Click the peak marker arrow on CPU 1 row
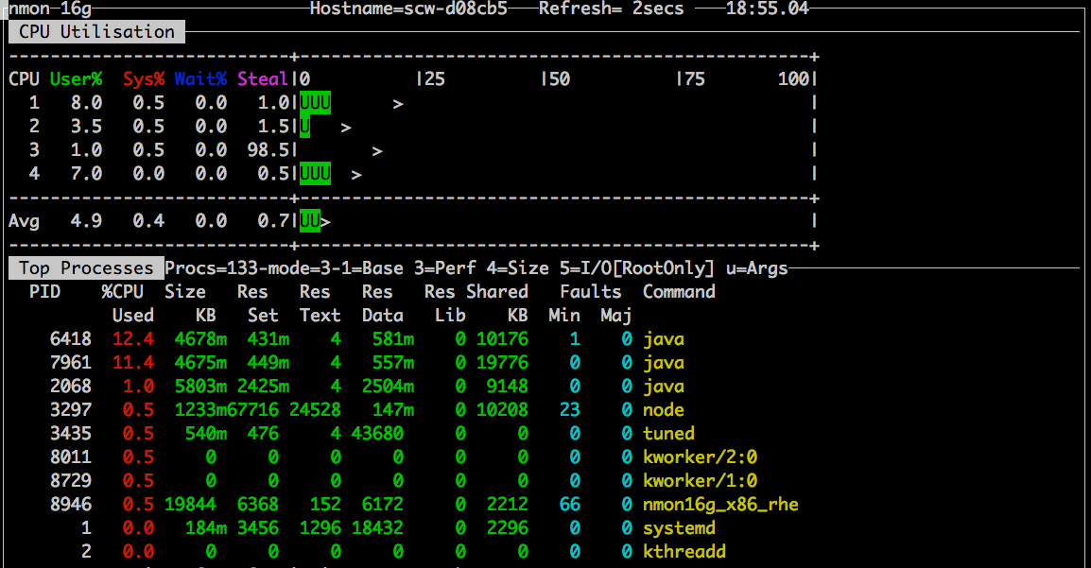Screen dimensions: 1091x568 (x=398, y=102)
